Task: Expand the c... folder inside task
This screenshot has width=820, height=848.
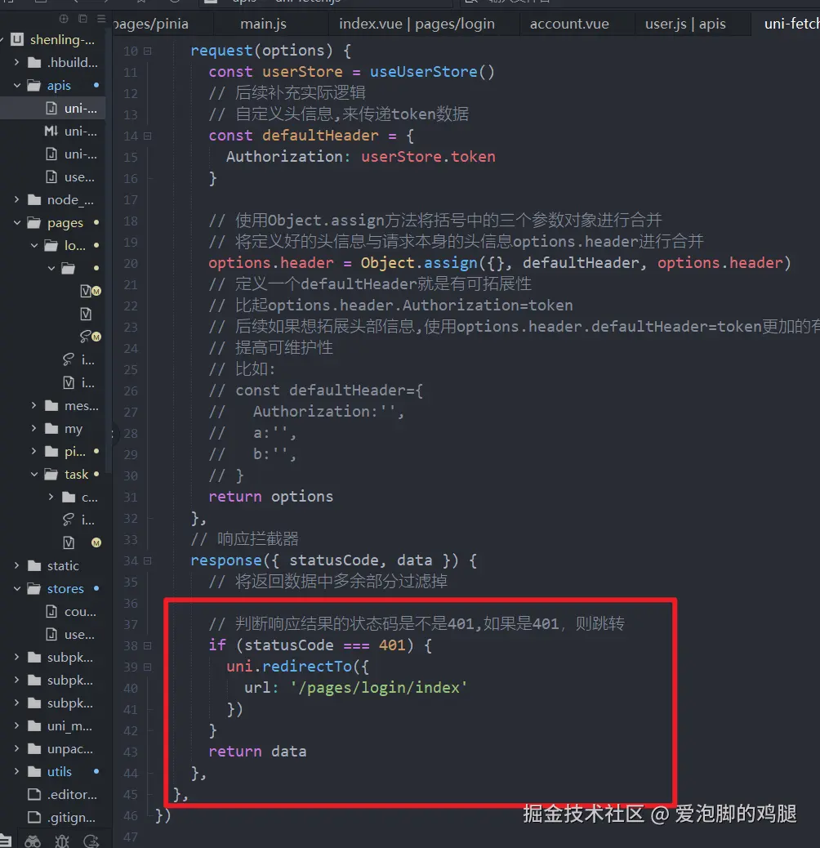Action: (x=51, y=497)
